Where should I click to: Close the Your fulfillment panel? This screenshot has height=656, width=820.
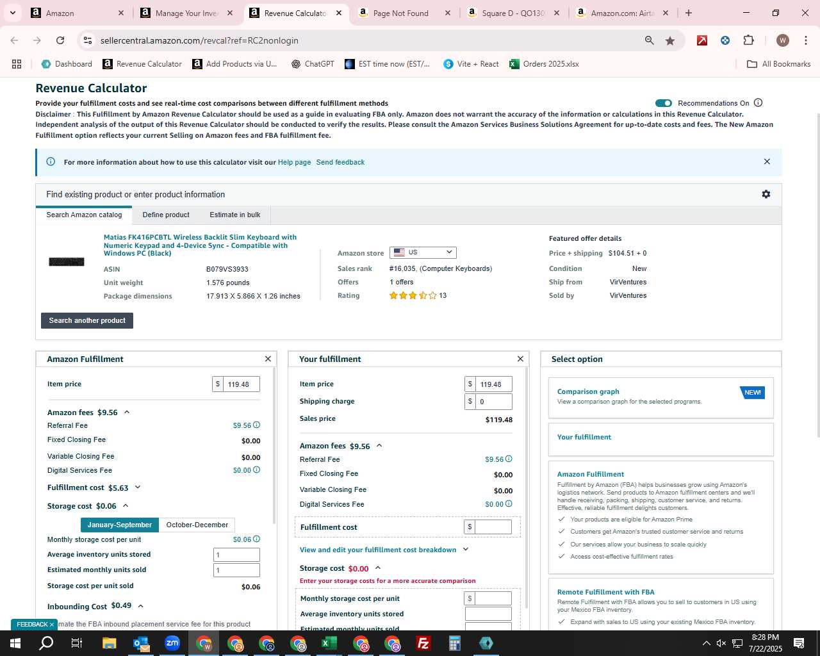pos(520,359)
